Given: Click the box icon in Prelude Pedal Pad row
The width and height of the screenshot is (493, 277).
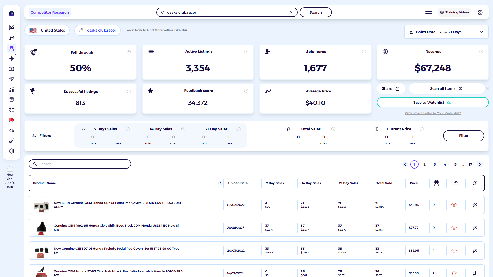Looking at the screenshot, I should click(x=454, y=251).
